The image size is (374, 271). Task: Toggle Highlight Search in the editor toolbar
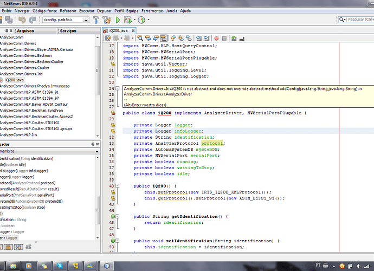[164, 38]
